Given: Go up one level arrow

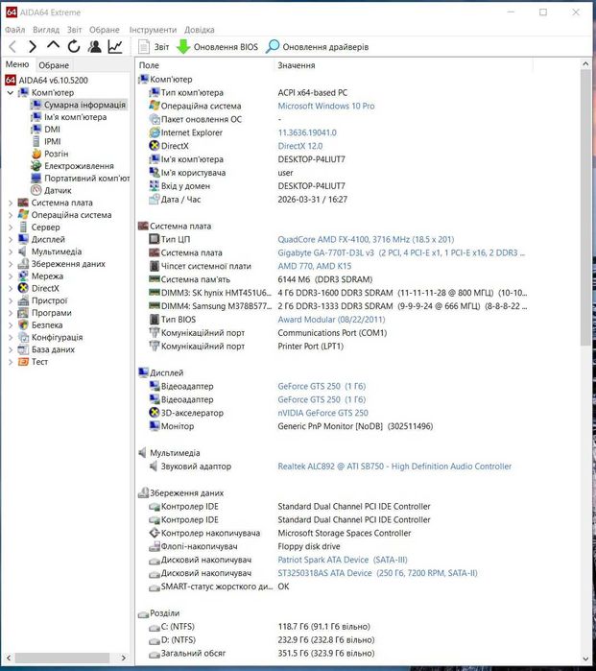Looking at the screenshot, I should click(53, 45).
